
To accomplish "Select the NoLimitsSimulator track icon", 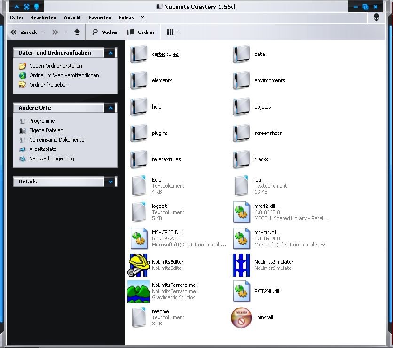I will 241,265.
